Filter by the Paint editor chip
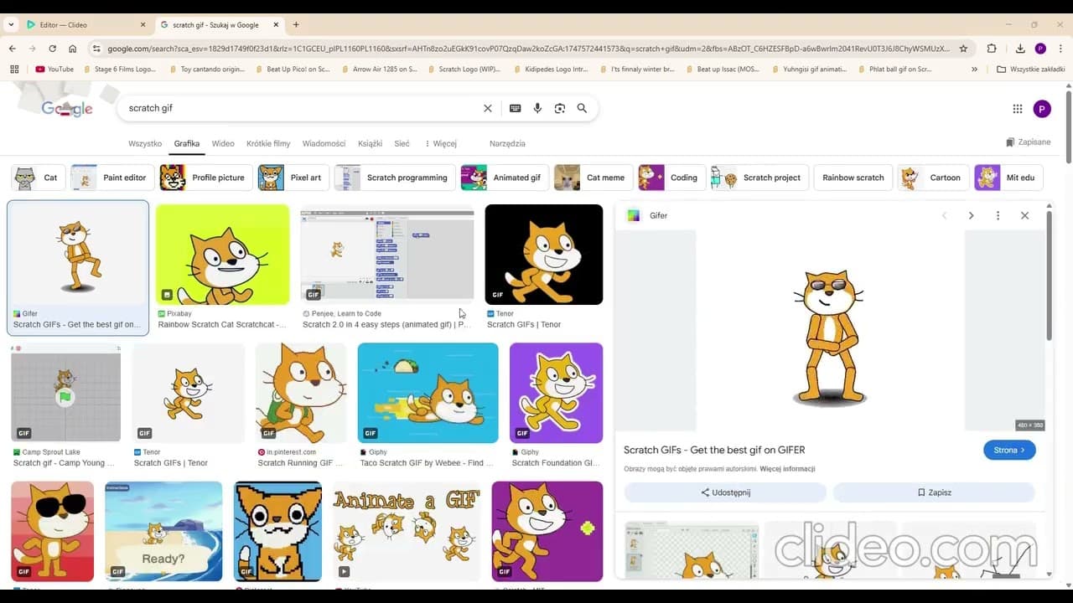 (x=111, y=178)
